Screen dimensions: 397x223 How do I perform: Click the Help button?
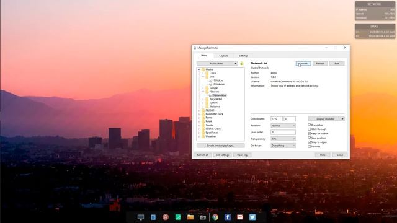(x=323, y=155)
